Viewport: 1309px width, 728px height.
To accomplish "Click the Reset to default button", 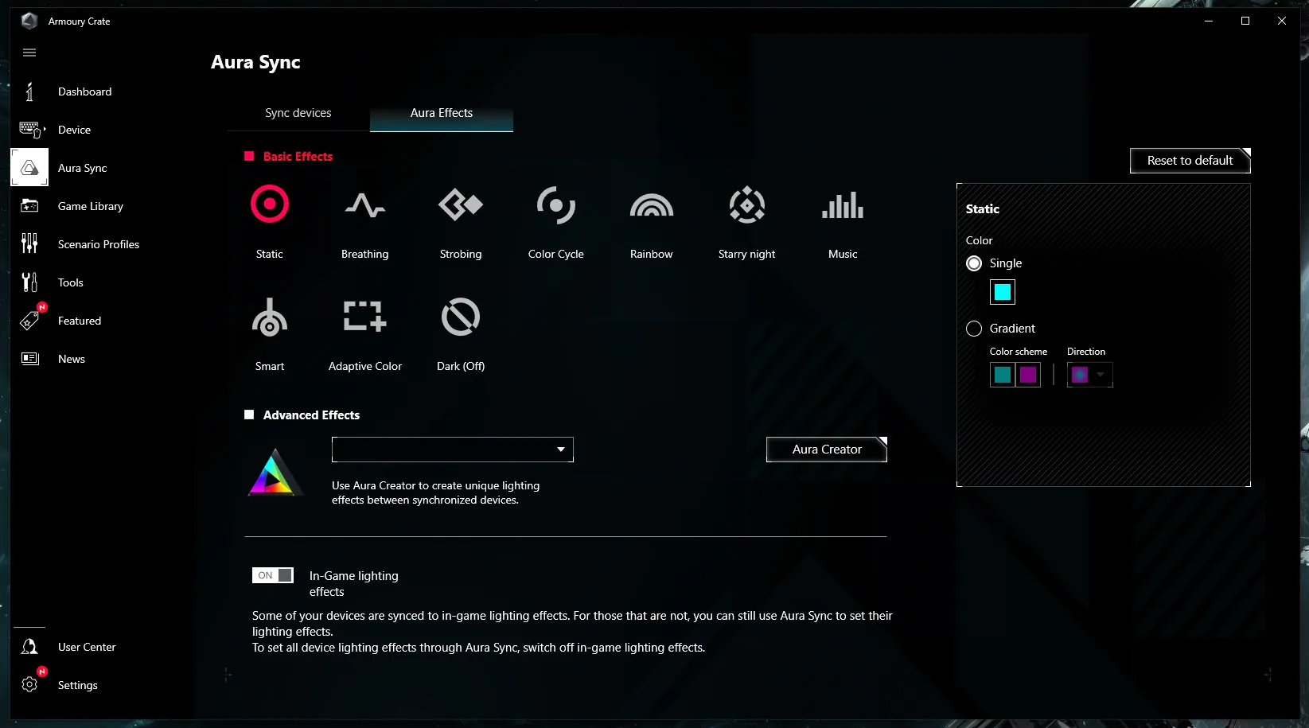I will [1190, 161].
